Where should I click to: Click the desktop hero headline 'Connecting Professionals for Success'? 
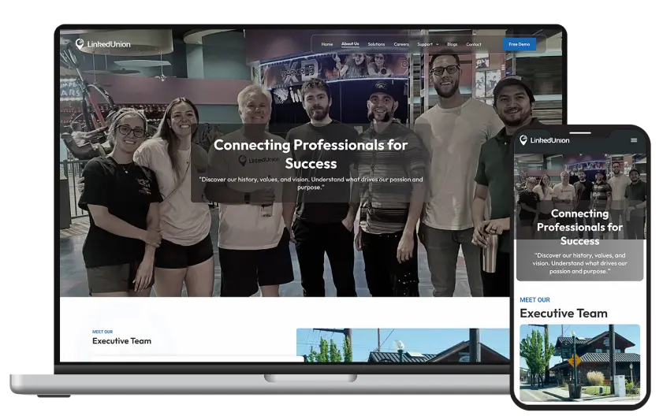click(311, 154)
